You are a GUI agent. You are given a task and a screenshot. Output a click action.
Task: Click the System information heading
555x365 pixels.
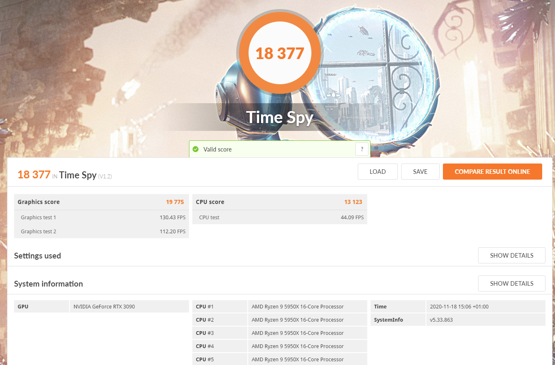(48, 284)
